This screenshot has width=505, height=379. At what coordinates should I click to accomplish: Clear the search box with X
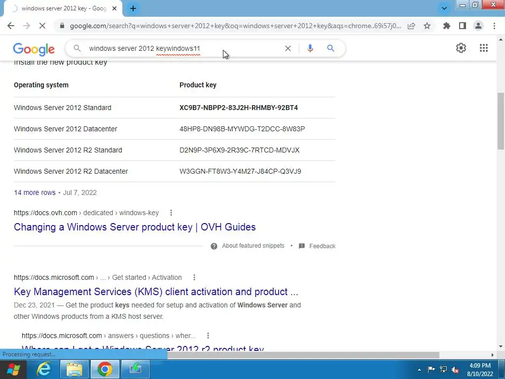tap(288, 48)
